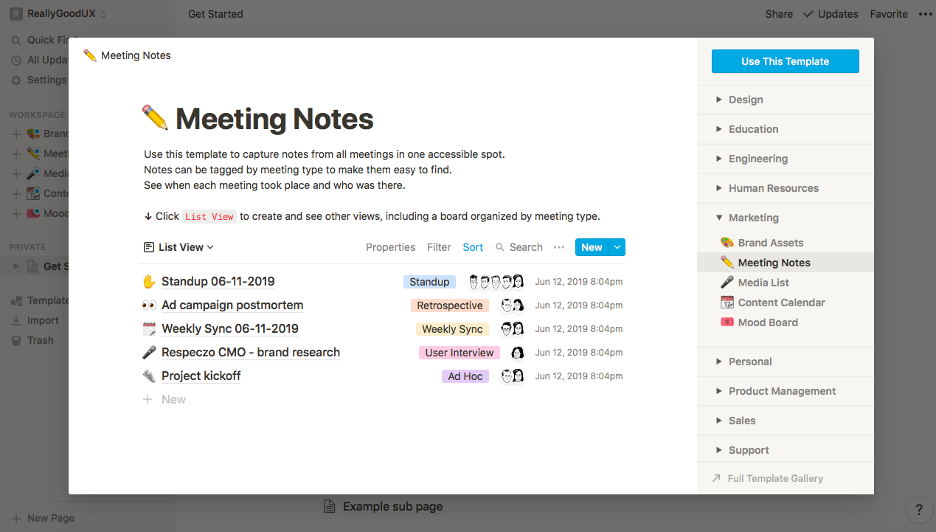Open the top-right page options ellipsis

[x=925, y=14]
